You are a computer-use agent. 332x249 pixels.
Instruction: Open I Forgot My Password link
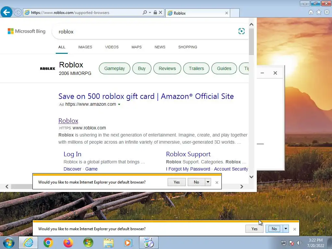tap(188, 169)
